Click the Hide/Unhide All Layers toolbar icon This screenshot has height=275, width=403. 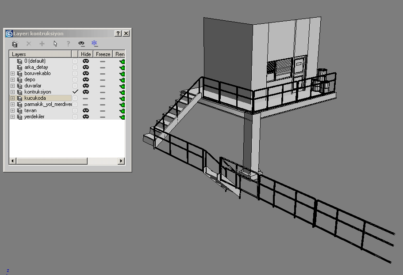81,44
